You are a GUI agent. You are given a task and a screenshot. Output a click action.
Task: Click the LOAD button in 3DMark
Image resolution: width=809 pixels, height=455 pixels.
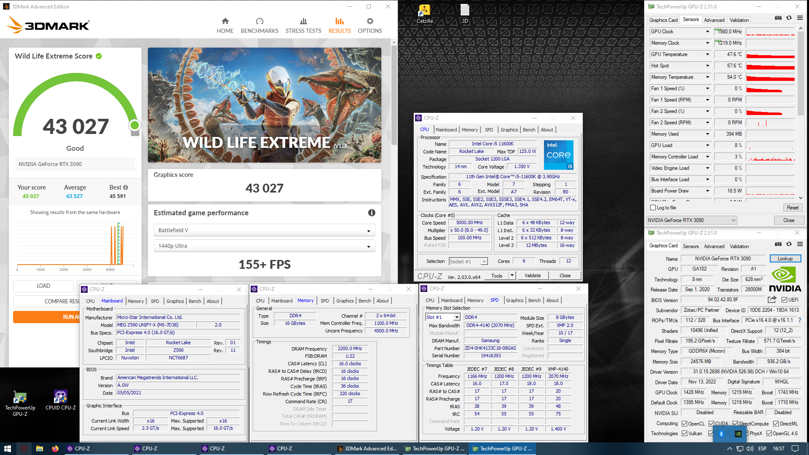[43, 286]
